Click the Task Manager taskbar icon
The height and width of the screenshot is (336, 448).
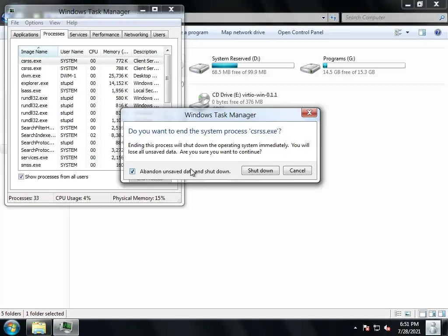coord(66,327)
